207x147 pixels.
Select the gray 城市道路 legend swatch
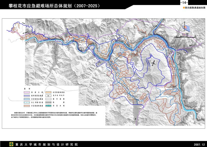pyautogui.click(x=48, y=99)
